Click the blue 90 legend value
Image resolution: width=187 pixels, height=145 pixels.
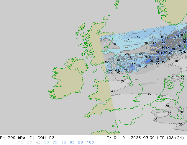click(x=63, y=143)
